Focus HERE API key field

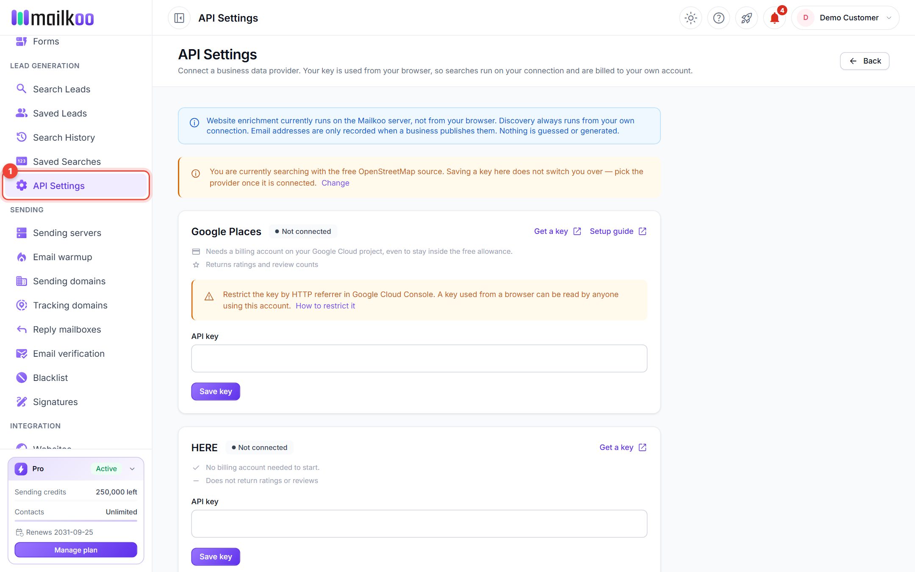pos(419,524)
